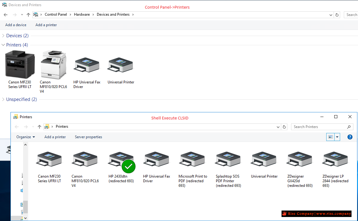The image size is (358, 221).
Task: Click the vertical scrollbar thumb in the navigation pane
Action: (x=25, y=207)
